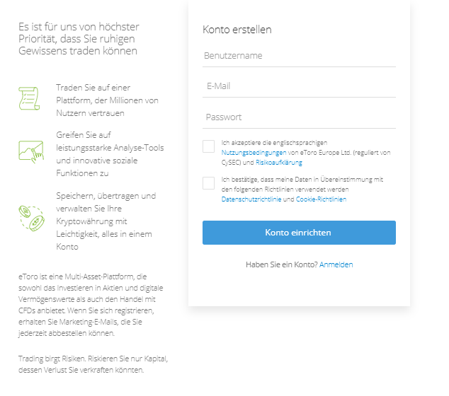Click the Kryptowährung feature description
Image resolution: width=449 pixels, height=396 pixels.
pyautogui.click(x=106, y=221)
